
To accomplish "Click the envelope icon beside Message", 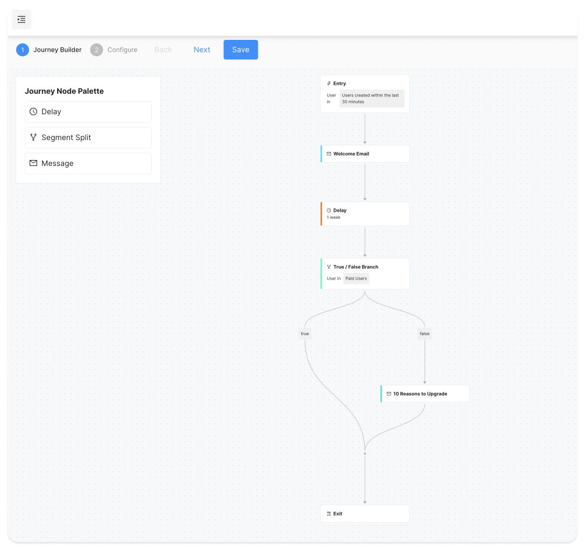I will pyautogui.click(x=33, y=163).
